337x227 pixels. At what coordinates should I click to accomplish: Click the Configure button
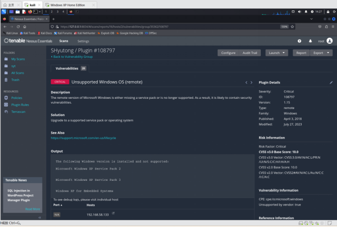pyautogui.click(x=228, y=53)
